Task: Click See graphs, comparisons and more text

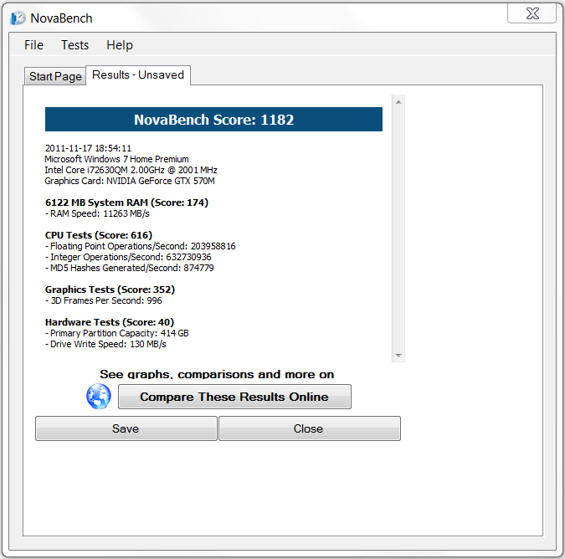Action: pos(217,374)
